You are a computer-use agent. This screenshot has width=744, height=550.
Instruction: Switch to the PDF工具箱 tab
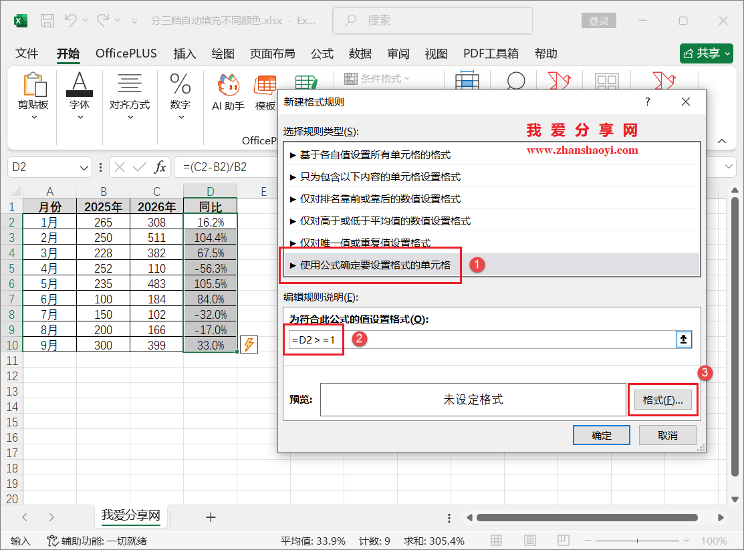(491, 53)
